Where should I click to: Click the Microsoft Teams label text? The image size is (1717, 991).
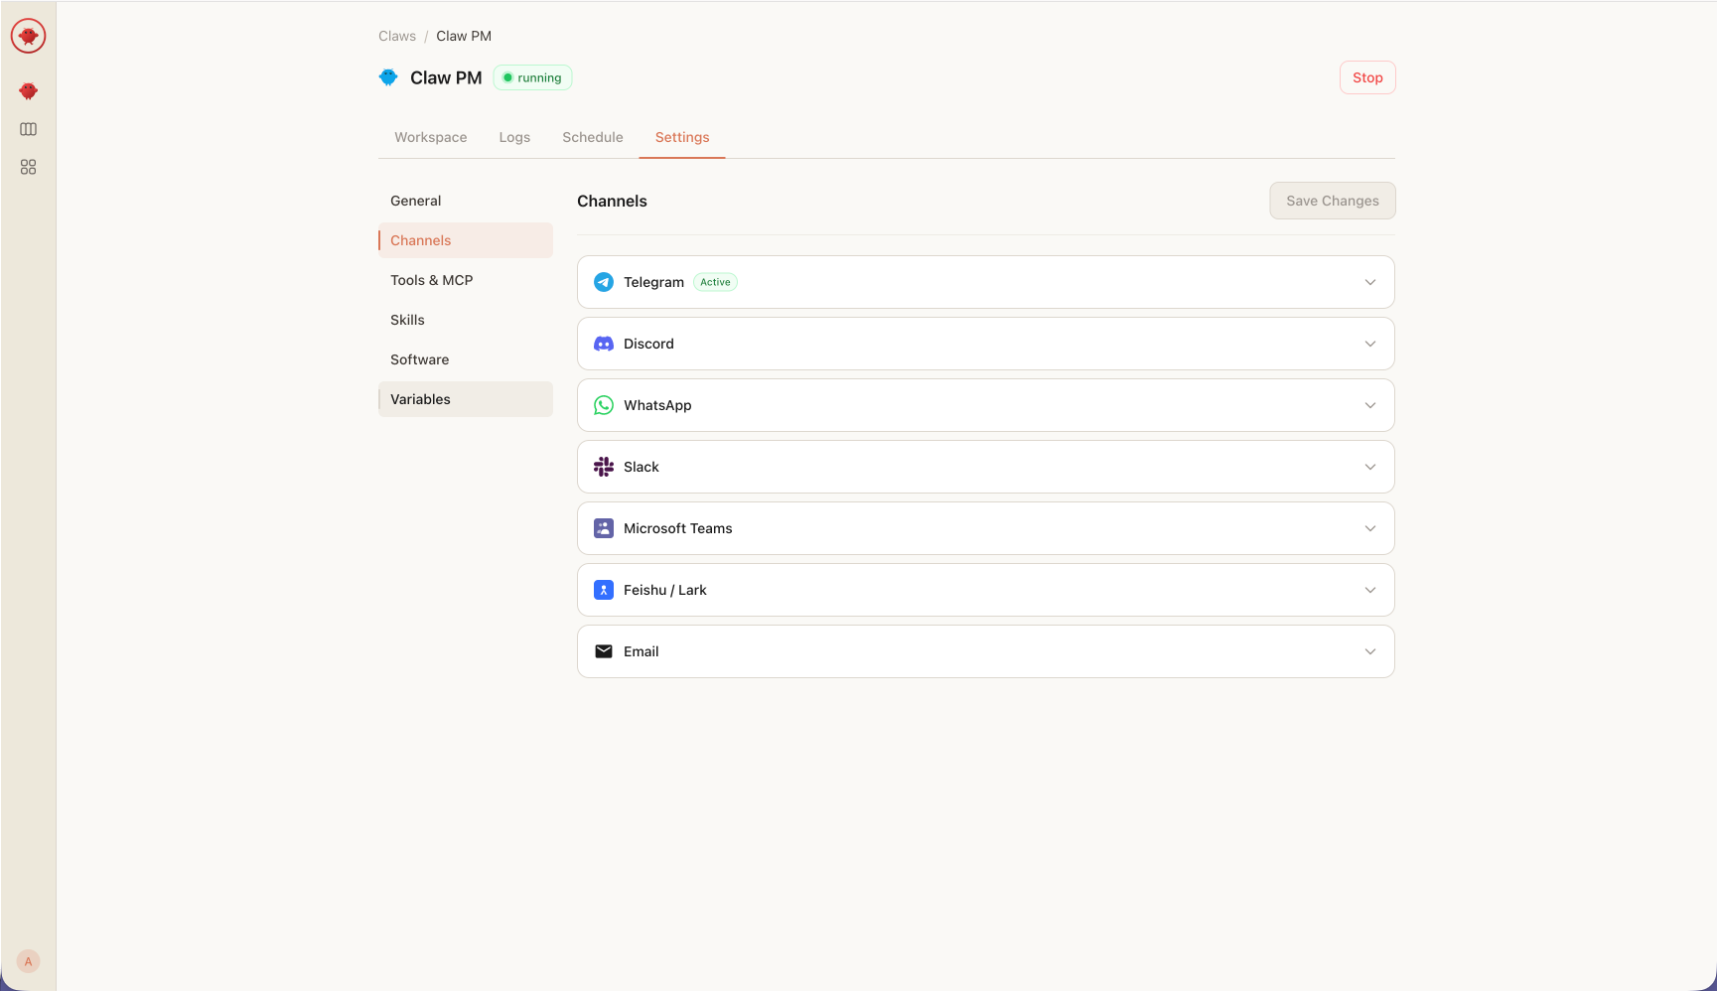click(678, 528)
